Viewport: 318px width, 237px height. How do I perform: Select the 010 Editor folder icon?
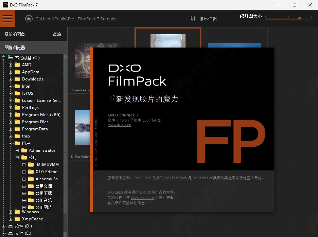coord(31,172)
